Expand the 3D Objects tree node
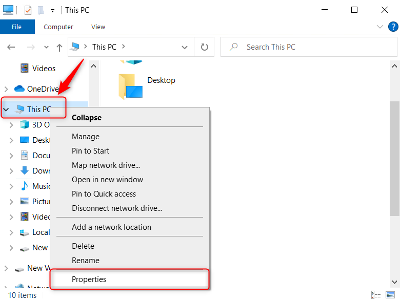400x303 pixels. [x=11, y=125]
